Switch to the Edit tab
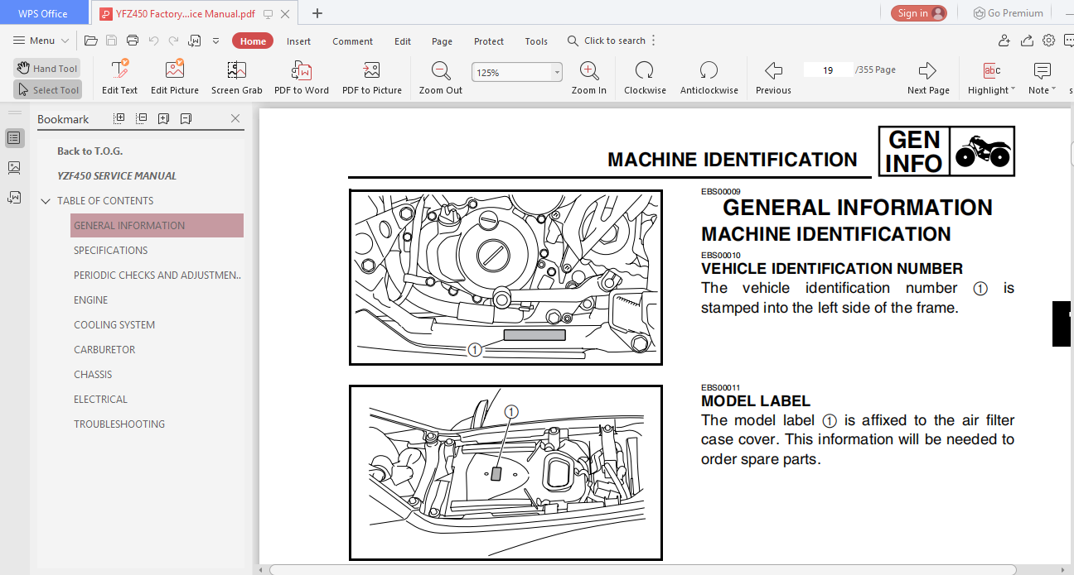 coord(403,41)
